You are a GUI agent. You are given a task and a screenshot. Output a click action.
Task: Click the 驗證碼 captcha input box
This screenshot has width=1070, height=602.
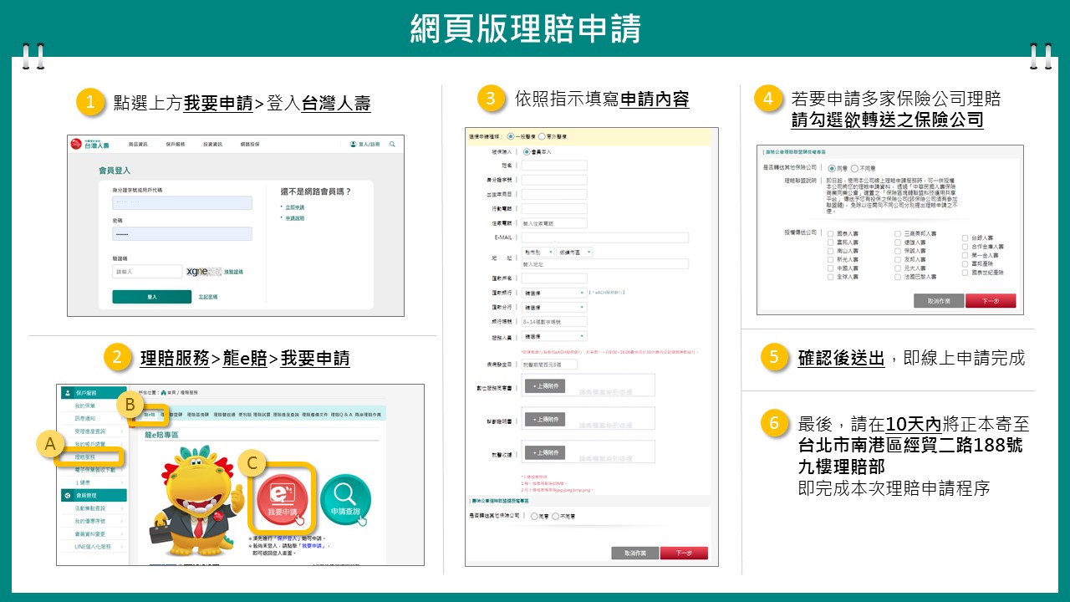coord(147,272)
